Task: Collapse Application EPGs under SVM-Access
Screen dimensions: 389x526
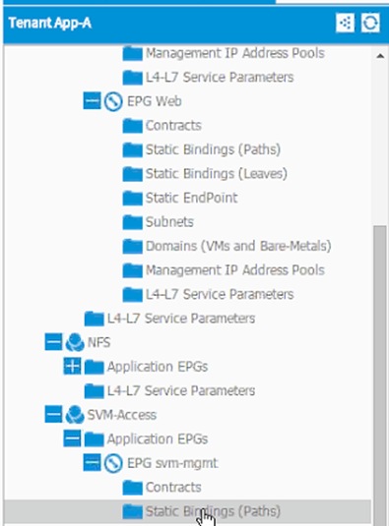Action: (x=72, y=438)
